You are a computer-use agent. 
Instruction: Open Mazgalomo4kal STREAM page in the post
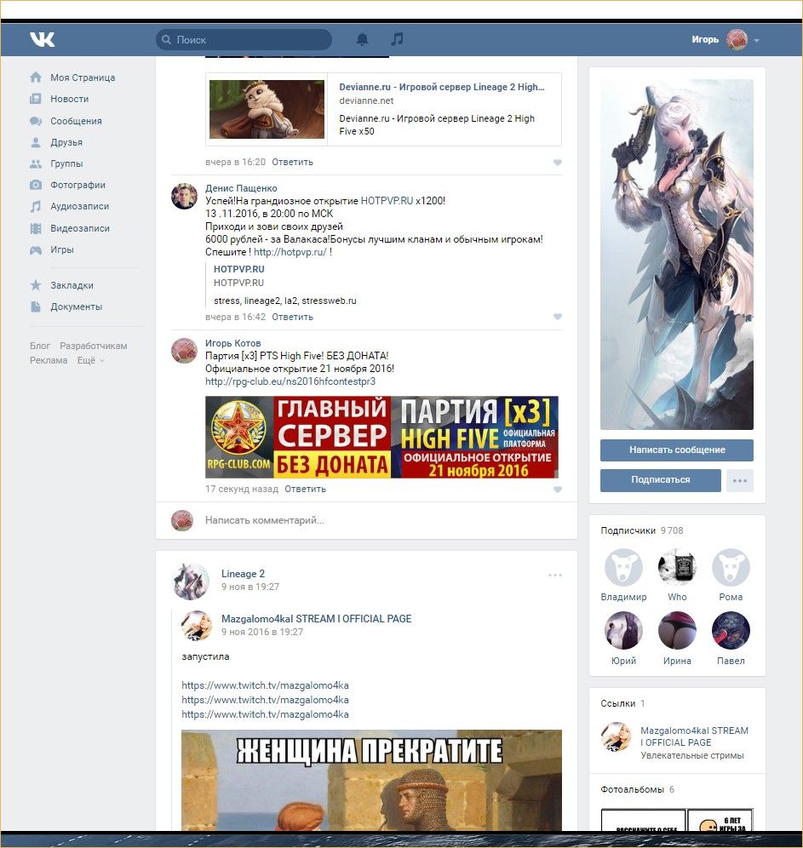pos(316,619)
